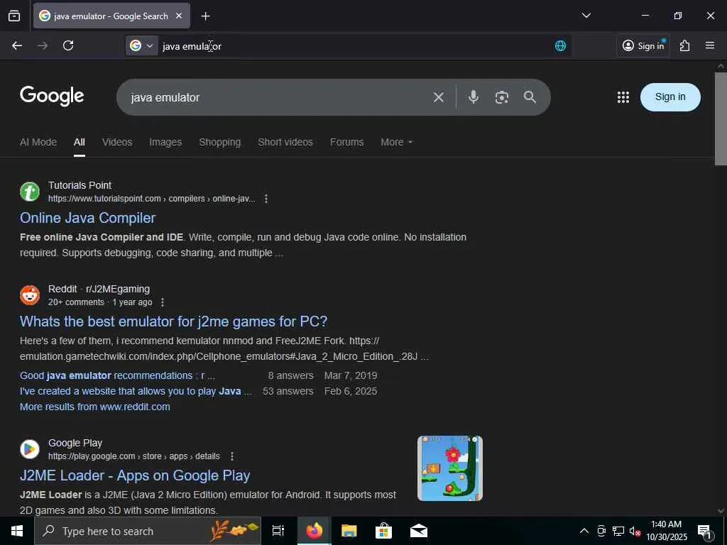Screen dimensions: 727x545
Task: Click the network tray icon
Action: [x=618, y=531]
